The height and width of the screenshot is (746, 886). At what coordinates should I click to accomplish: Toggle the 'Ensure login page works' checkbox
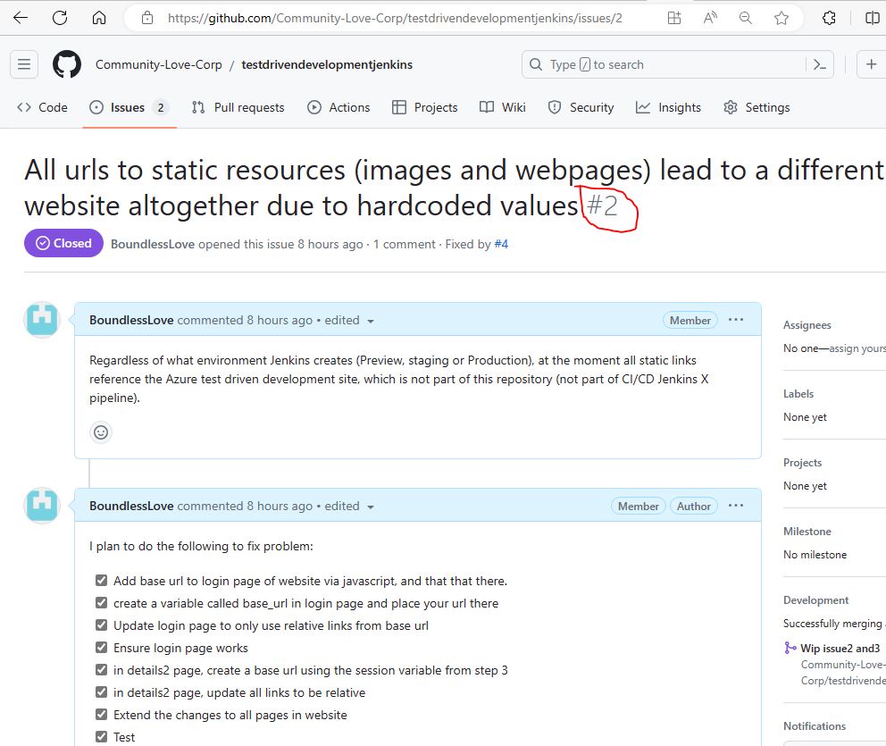[101, 648]
